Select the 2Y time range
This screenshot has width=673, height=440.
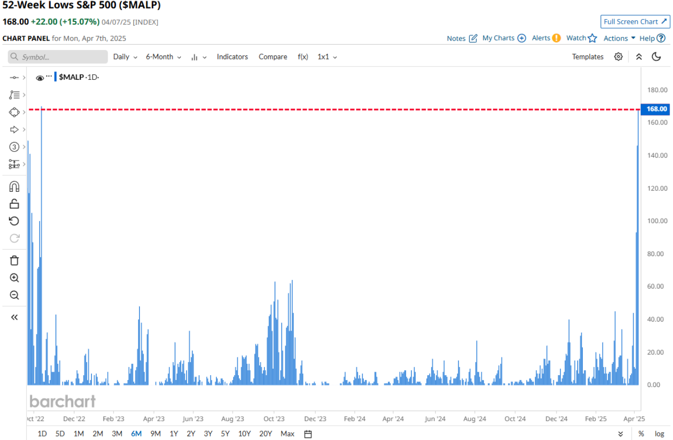tap(191, 434)
